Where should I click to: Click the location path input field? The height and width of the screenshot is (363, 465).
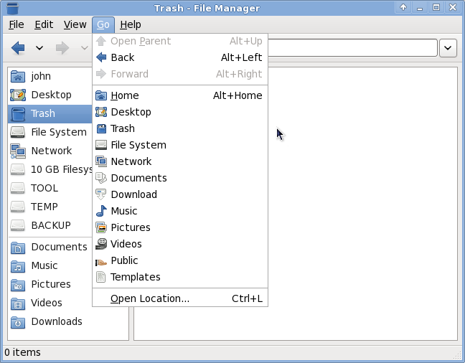[x=352, y=48]
